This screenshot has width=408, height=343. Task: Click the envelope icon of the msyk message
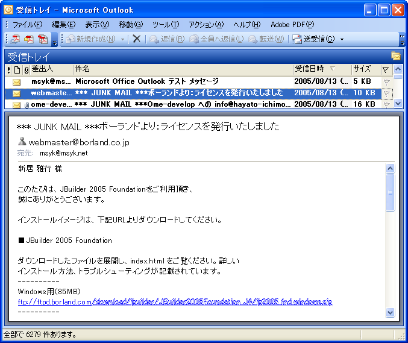coord(17,81)
